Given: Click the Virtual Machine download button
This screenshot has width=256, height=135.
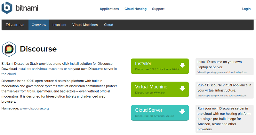Looking at the screenshot, I should 160,90.
